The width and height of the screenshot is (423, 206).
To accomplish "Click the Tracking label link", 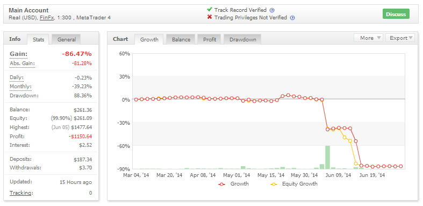I will point(21,193).
